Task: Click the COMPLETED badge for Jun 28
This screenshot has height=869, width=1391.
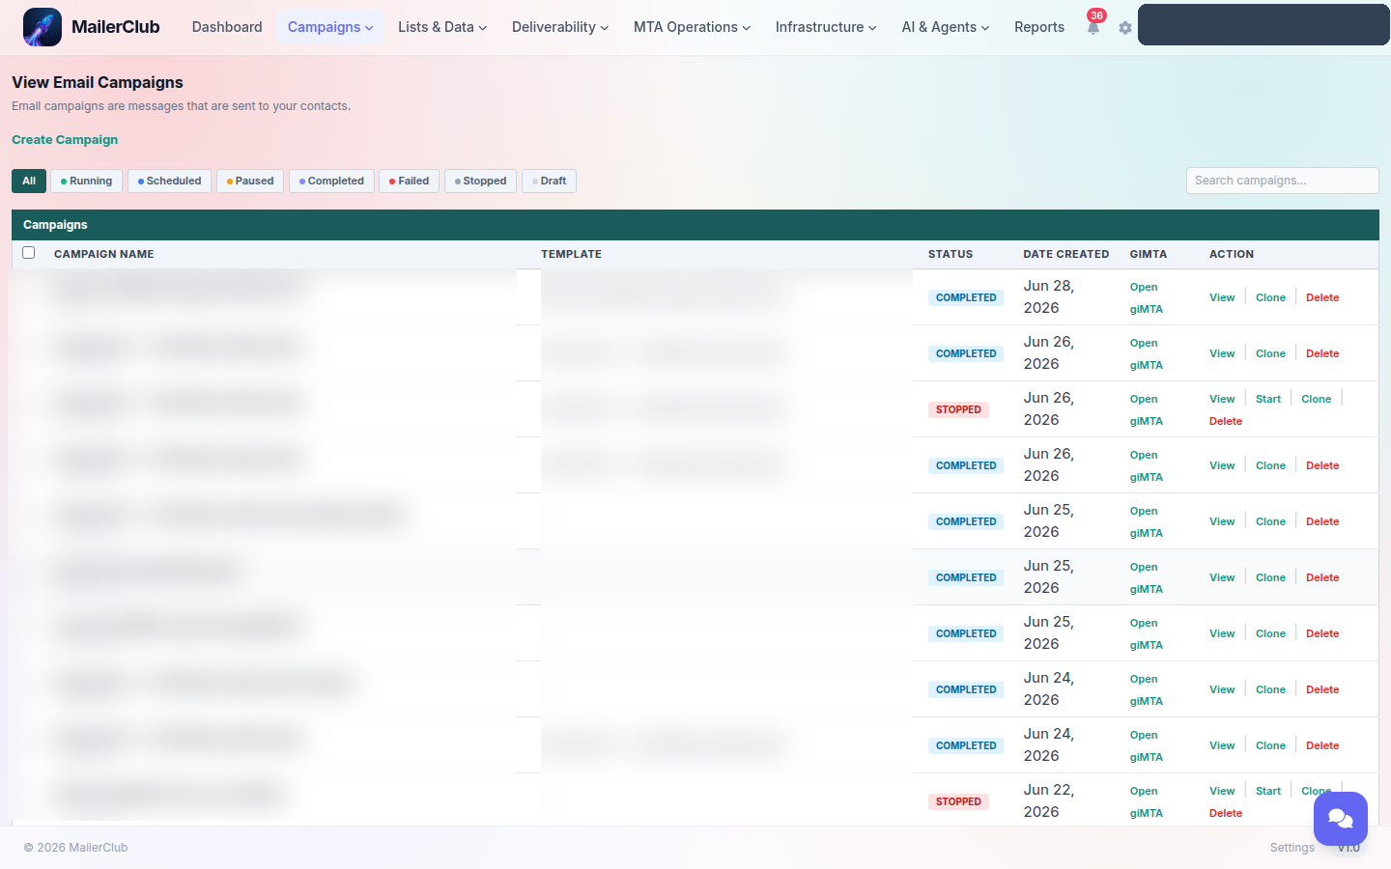Action: [966, 297]
